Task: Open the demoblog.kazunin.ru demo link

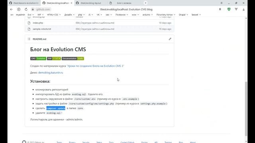Action: [x=51, y=73]
